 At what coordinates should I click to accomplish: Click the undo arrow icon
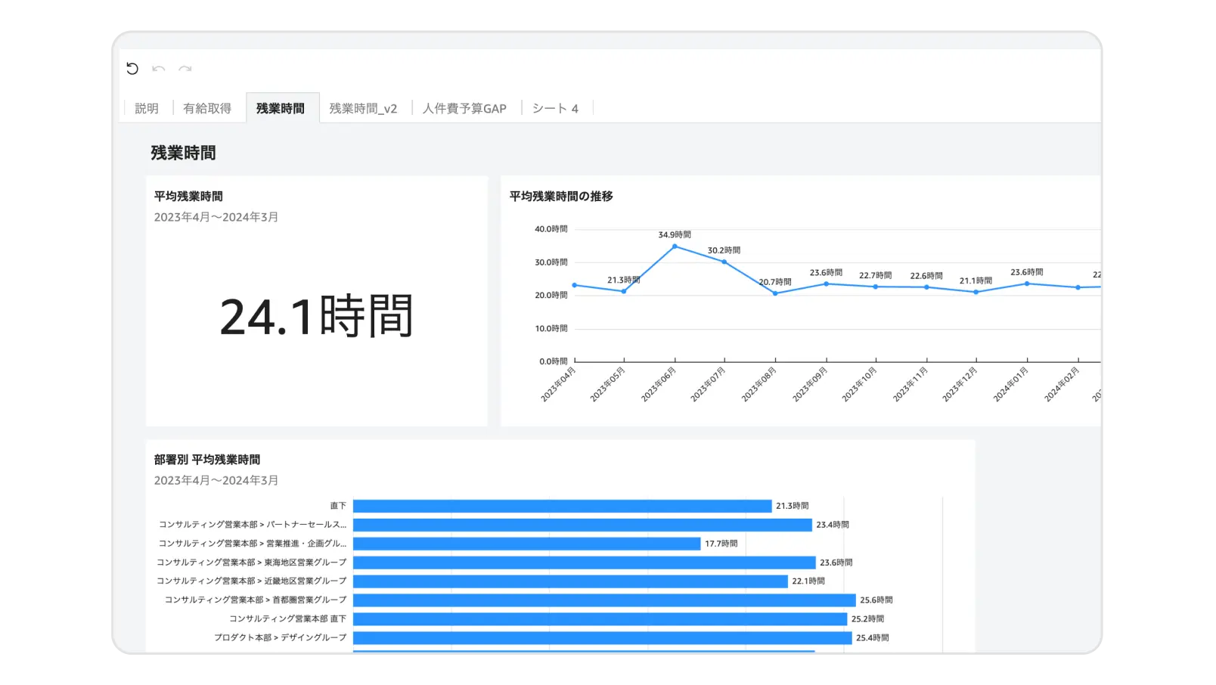(x=158, y=70)
